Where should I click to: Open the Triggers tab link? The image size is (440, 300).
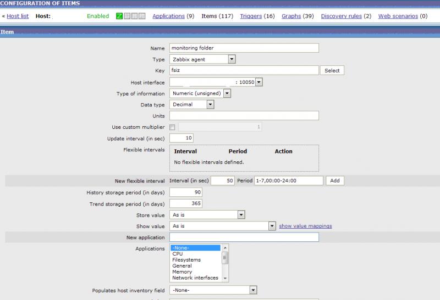(251, 16)
